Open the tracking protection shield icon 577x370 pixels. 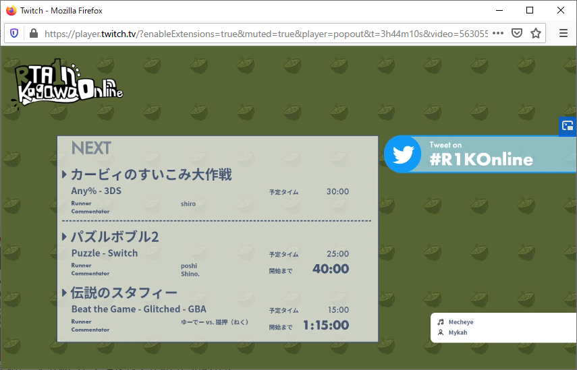pyautogui.click(x=14, y=34)
